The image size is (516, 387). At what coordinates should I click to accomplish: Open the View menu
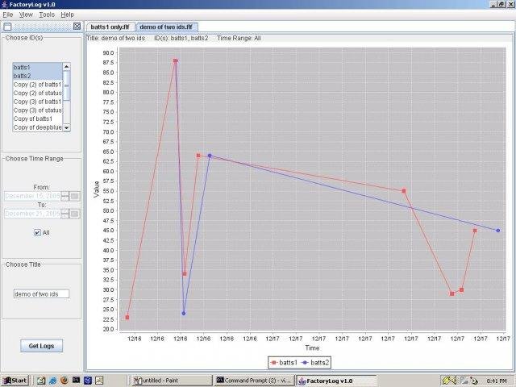pos(26,15)
